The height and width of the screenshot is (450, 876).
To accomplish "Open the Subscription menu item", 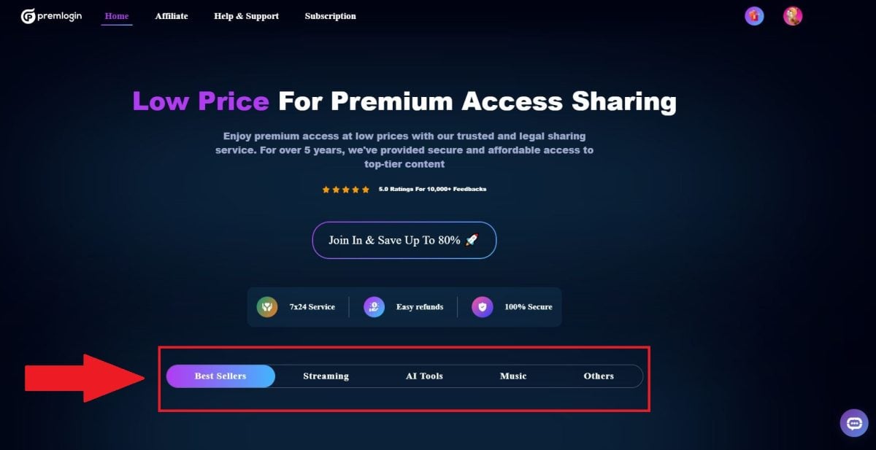I will pyautogui.click(x=330, y=15).
